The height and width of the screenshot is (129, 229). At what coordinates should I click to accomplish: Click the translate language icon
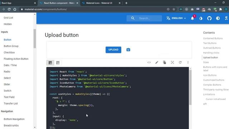coord(168,18)
